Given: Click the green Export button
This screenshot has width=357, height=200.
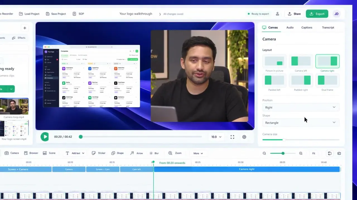Looking at the screenshot, I should pos(317,14).
